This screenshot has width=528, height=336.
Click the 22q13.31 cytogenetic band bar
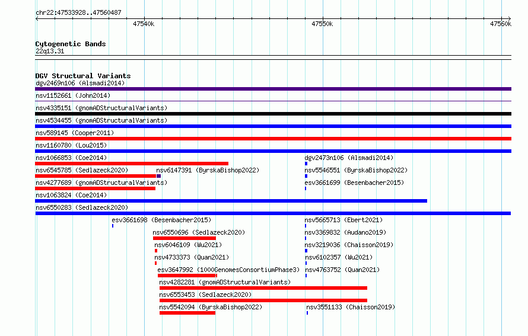click(273, 57)
